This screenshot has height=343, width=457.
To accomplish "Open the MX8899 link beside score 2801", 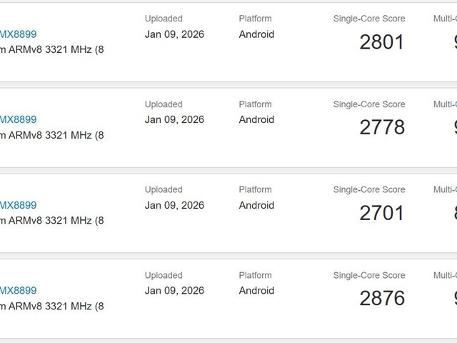I will (19, 34).
